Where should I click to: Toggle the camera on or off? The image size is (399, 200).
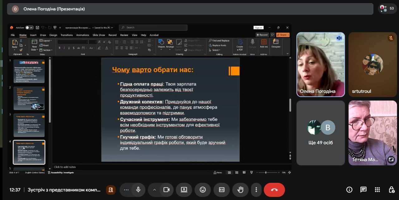[166, 190]
